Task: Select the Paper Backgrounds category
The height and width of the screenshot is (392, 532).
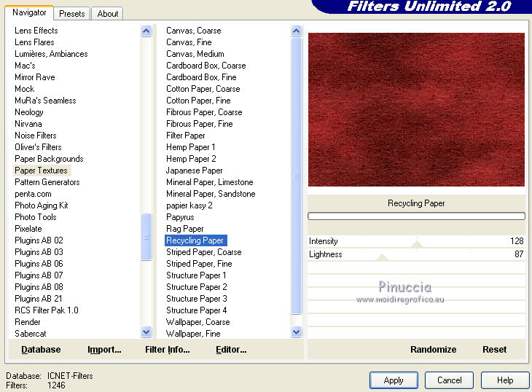Action: (49, 159)
